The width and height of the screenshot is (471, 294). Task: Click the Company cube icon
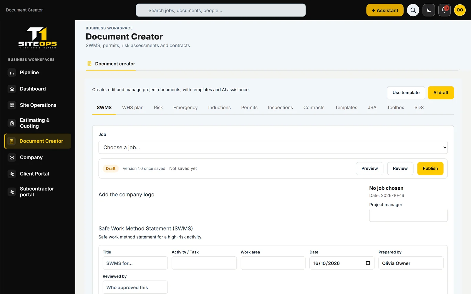12,158
